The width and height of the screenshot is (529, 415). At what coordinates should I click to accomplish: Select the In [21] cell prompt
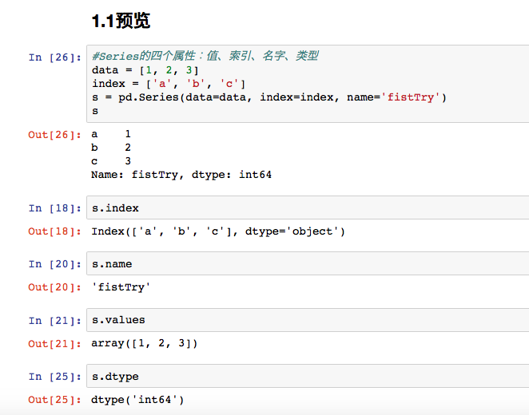(55, 320)
